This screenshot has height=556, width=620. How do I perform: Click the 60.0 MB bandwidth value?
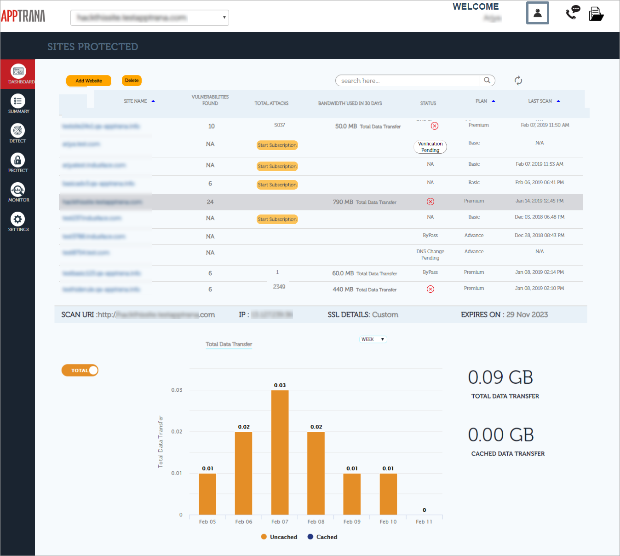click(x=343, y=273)
